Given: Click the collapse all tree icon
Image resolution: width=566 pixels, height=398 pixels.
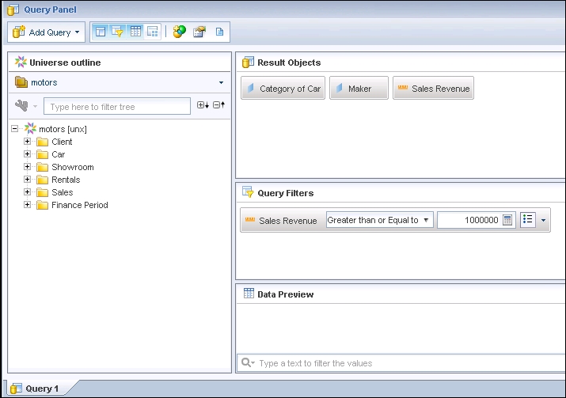Looking at the screenshot, I should tap(218, 105).
